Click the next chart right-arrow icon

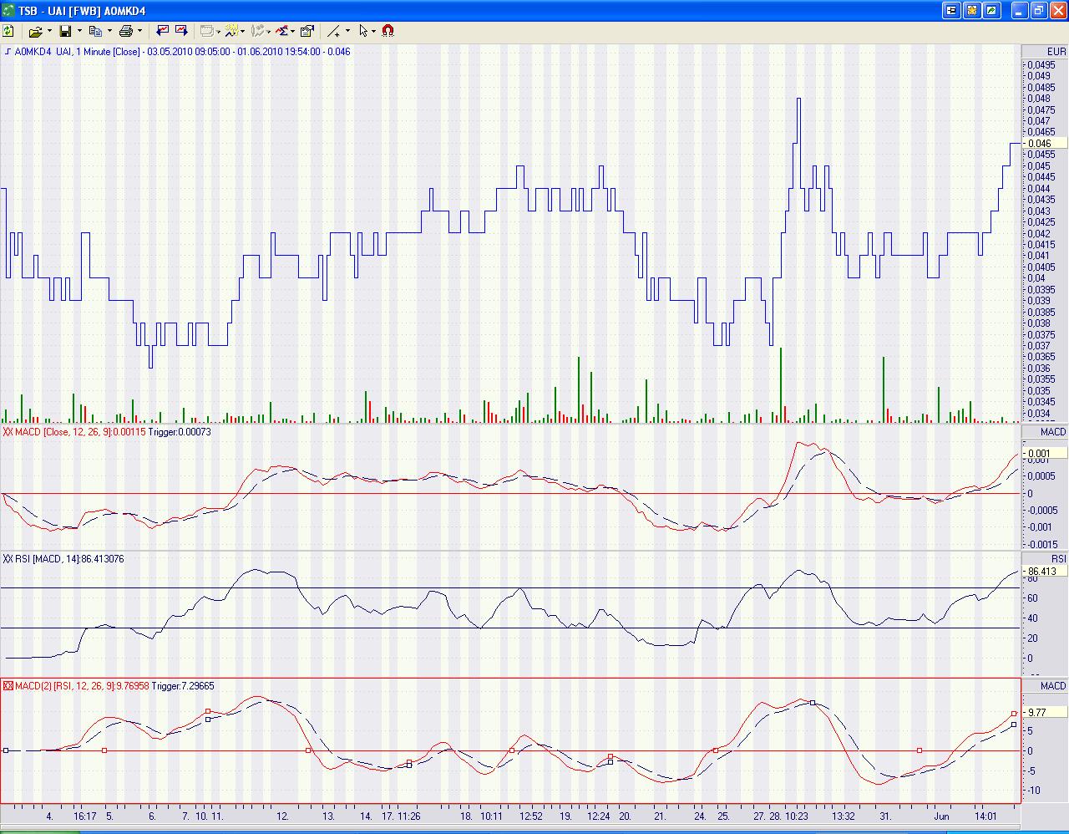(x=181, y=31)
